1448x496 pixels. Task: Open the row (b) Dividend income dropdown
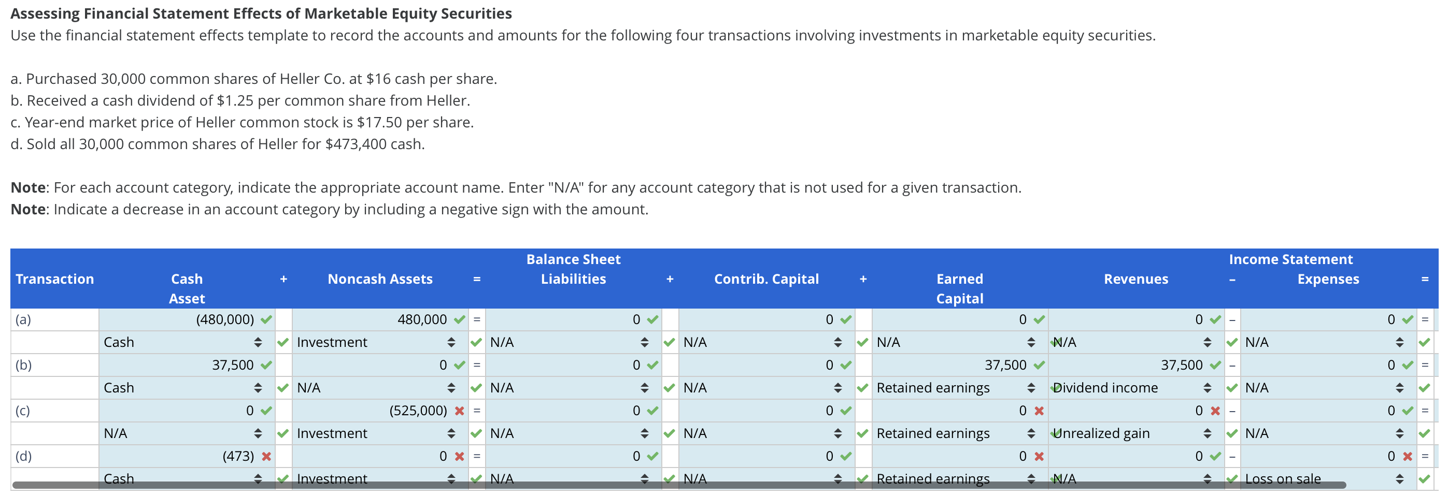[1137, 388]
